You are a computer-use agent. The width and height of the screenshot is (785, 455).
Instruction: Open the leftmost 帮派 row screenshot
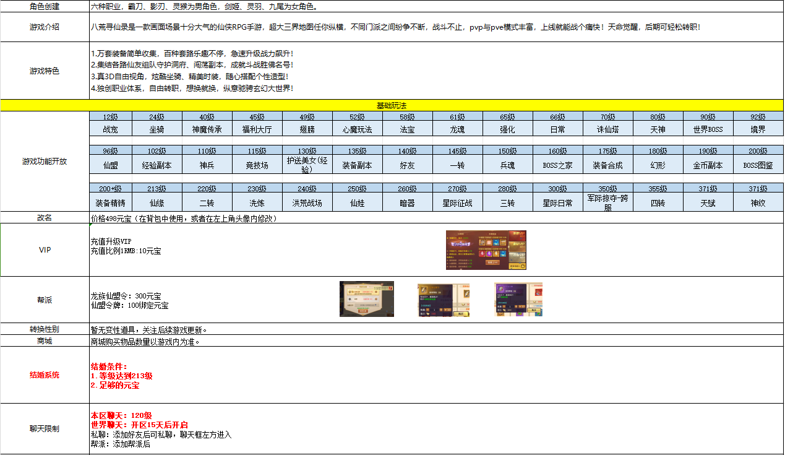tap(366, 299)
